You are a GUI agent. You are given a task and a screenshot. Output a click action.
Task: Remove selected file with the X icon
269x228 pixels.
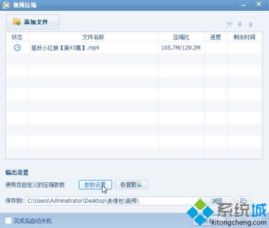click(229, 24)
